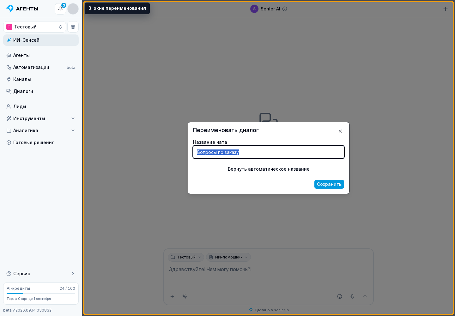The height and width of the screenshot is (316, 455).
Task: Open the notifications bell
Action: [60, 9]
